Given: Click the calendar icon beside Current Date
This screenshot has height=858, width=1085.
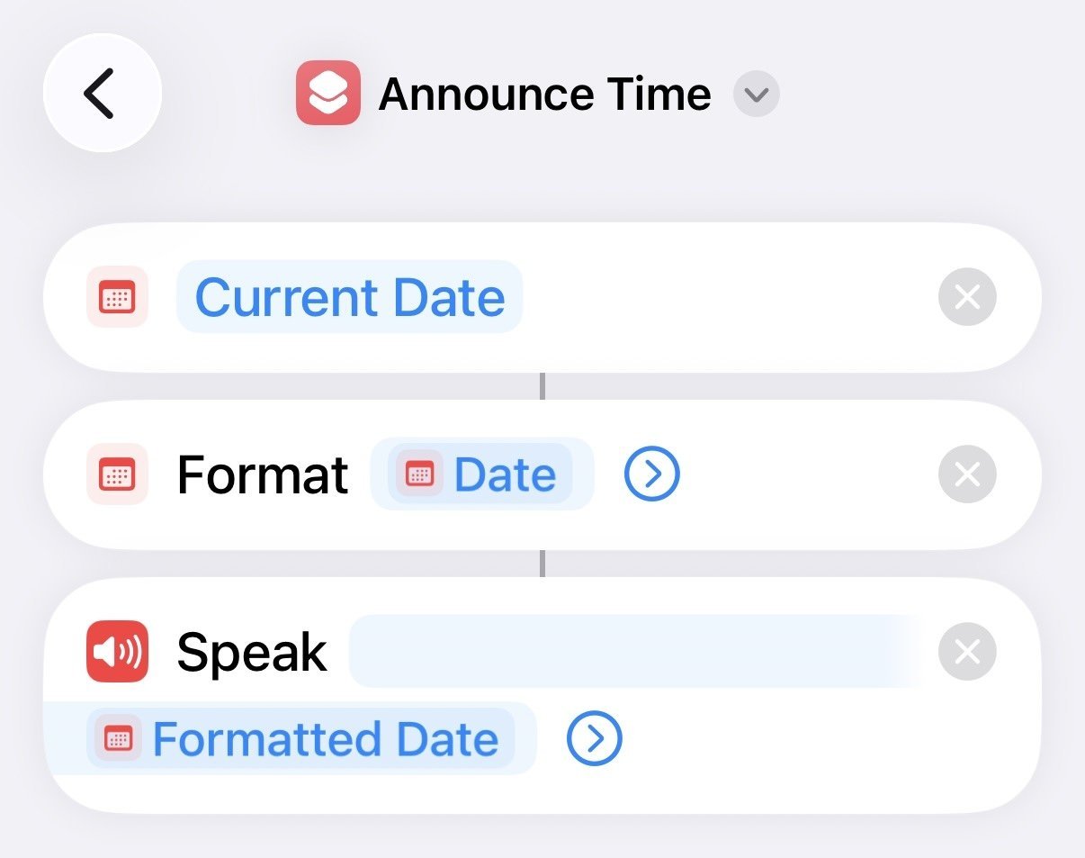Looking at the screenshot, I should coord(118,297).
